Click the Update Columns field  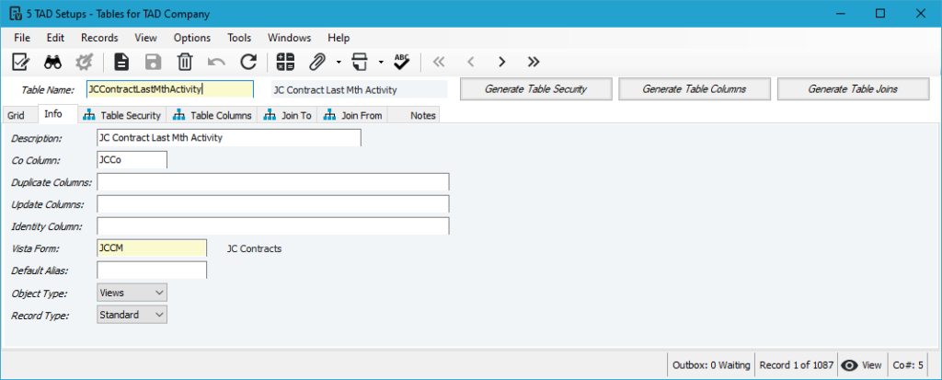click(x=272, y=204)
